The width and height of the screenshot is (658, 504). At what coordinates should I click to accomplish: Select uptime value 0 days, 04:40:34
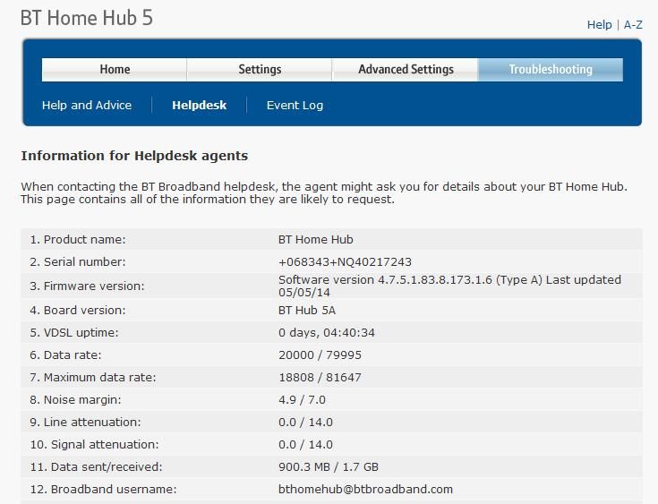[327, 332]
